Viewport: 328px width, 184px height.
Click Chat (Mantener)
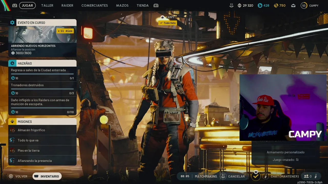point(285,176)
